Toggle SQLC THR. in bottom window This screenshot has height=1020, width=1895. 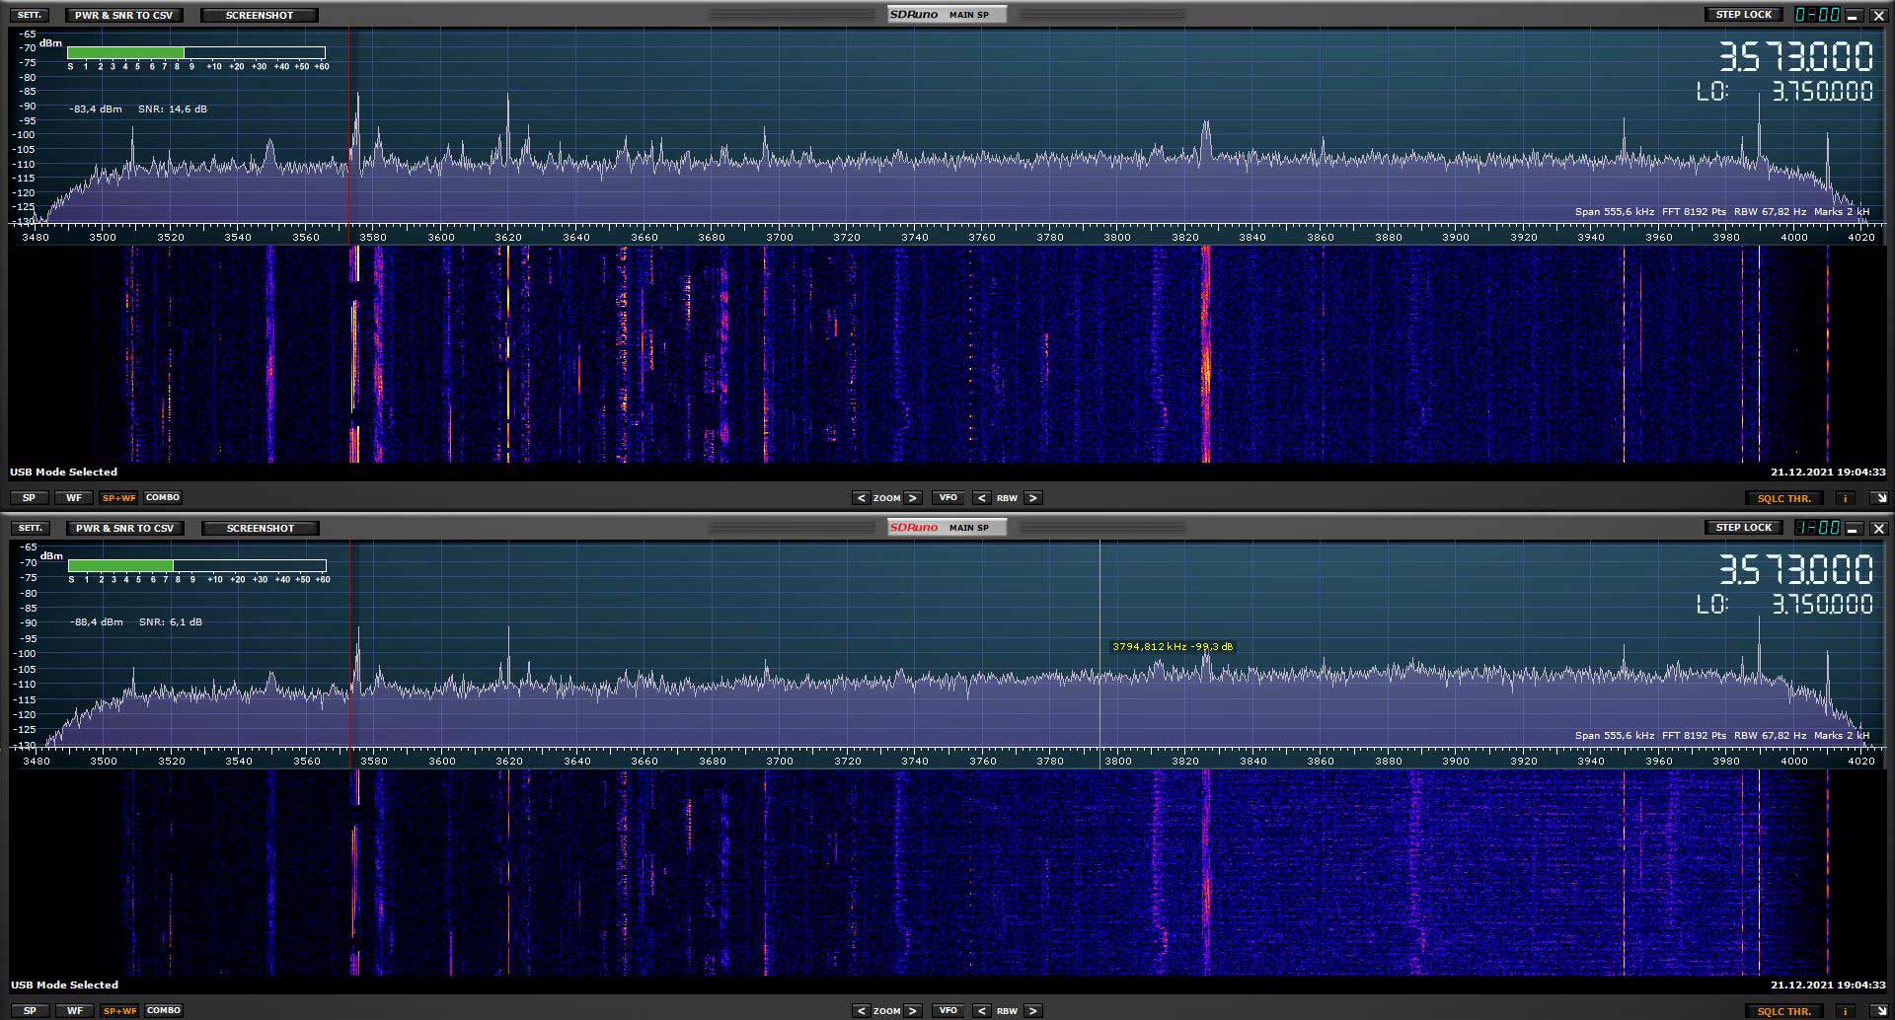(1784, 1011)
